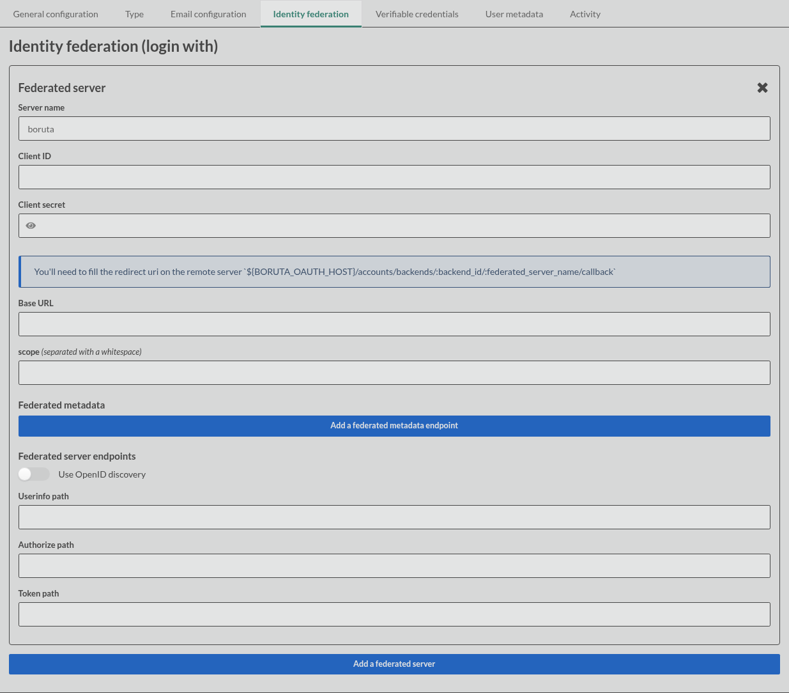The image size is (789, 693).
Task: Focus the Base URL input
Action: pos(394,324)
